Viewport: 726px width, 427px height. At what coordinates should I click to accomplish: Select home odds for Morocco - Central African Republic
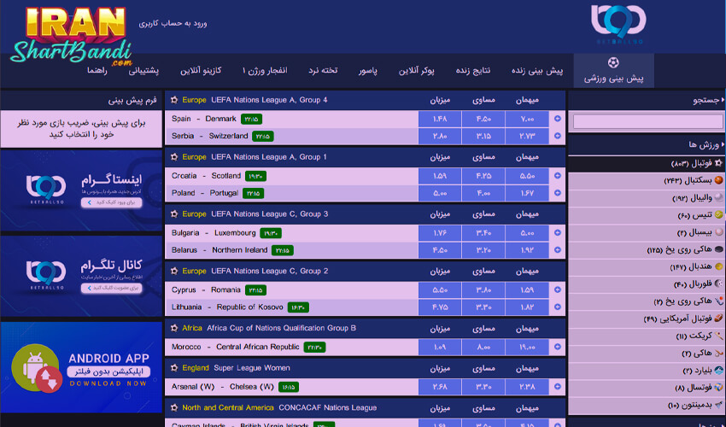point(439,347)
